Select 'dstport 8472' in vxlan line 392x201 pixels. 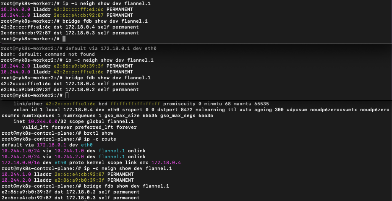178,110
